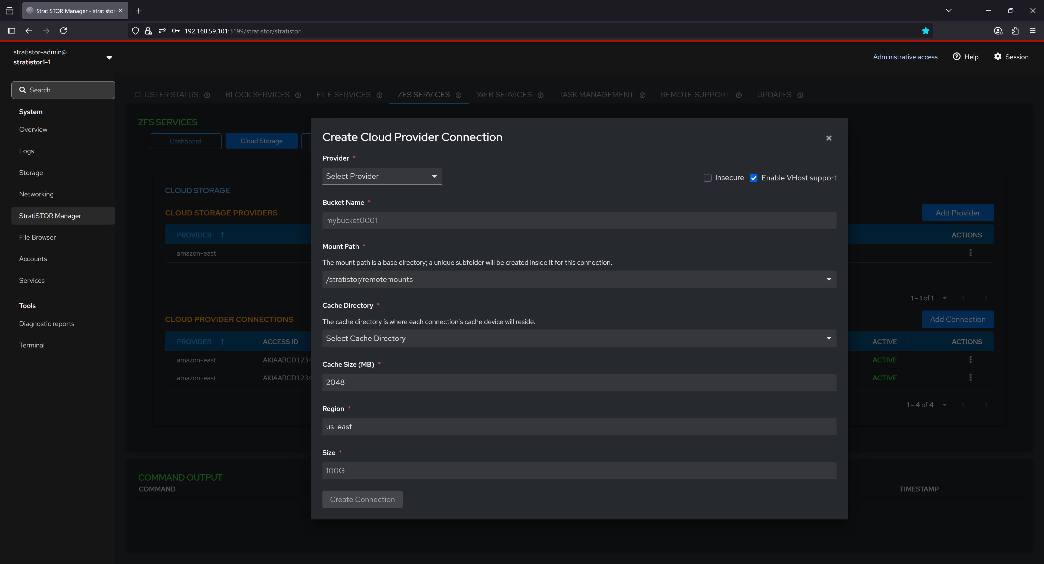Open the browser extensions icon
This screenshot has height=564, width=1044.
coord(1015,31)
